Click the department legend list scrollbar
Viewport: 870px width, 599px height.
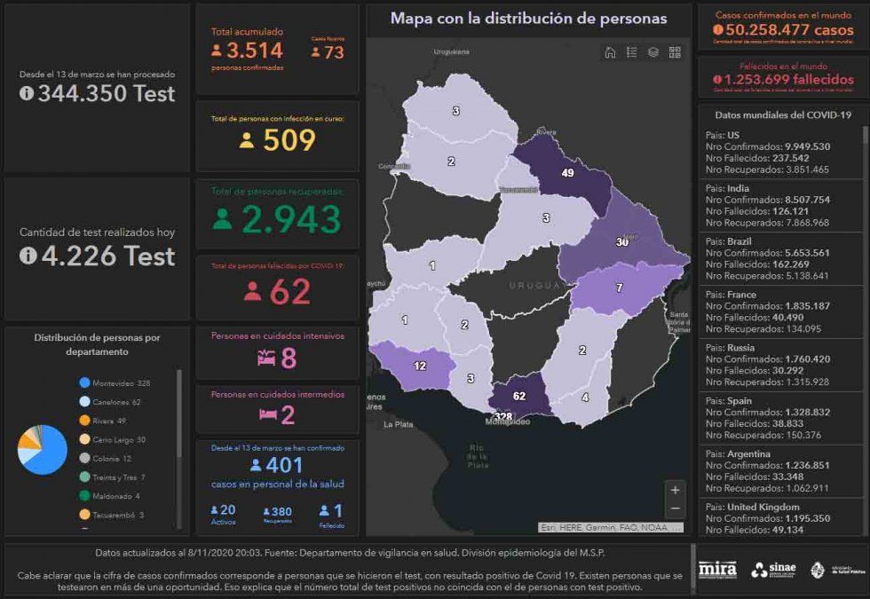point(180,417)
